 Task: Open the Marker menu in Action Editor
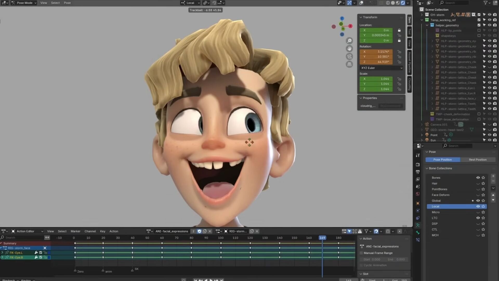75,231
